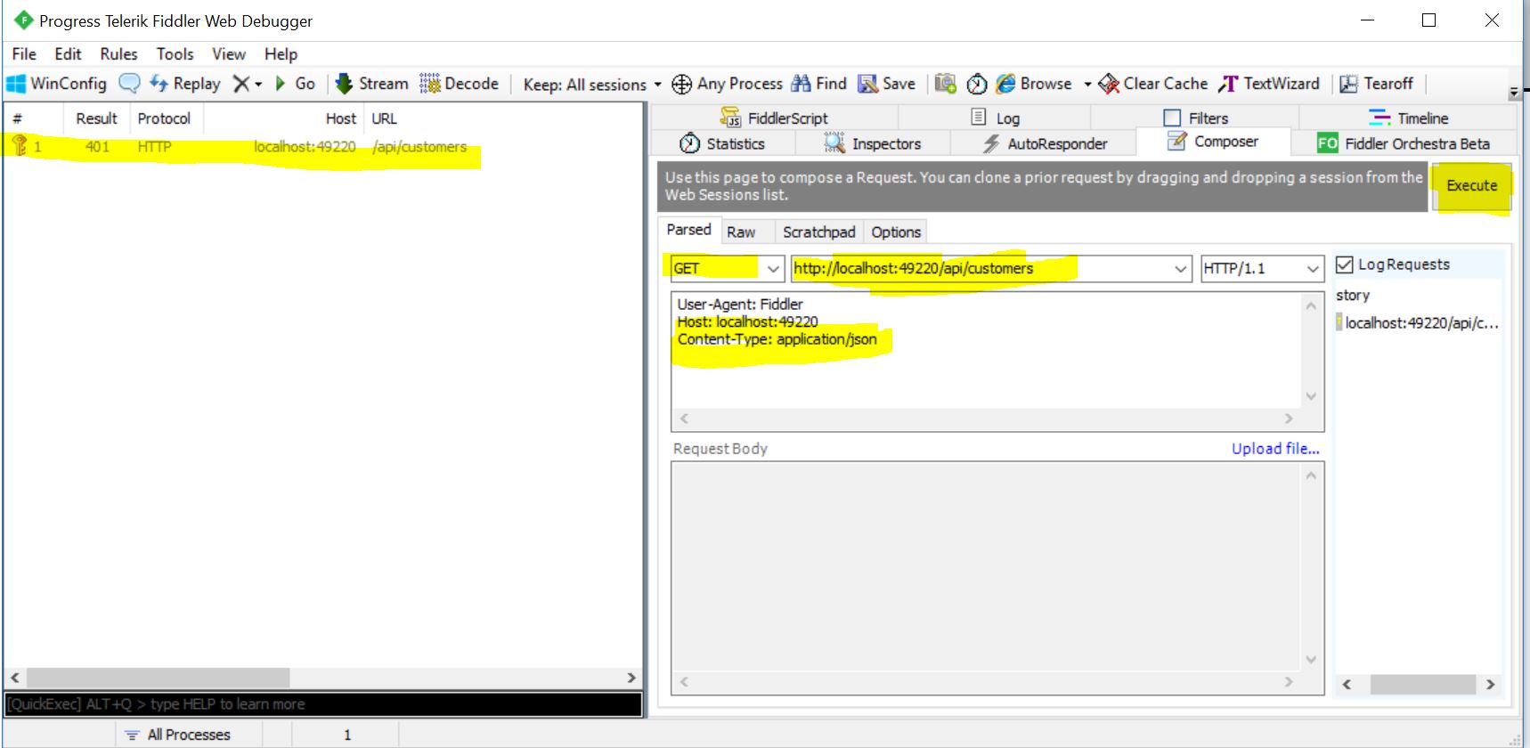Image resolution: width=1530 pixels, height=748 pixels.
Task: Open the Help menu
Action: [x=281, y=54]
